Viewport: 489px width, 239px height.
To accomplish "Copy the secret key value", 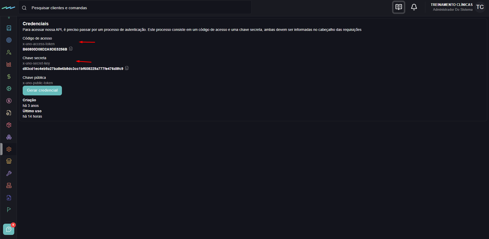I will click(127, 68).
